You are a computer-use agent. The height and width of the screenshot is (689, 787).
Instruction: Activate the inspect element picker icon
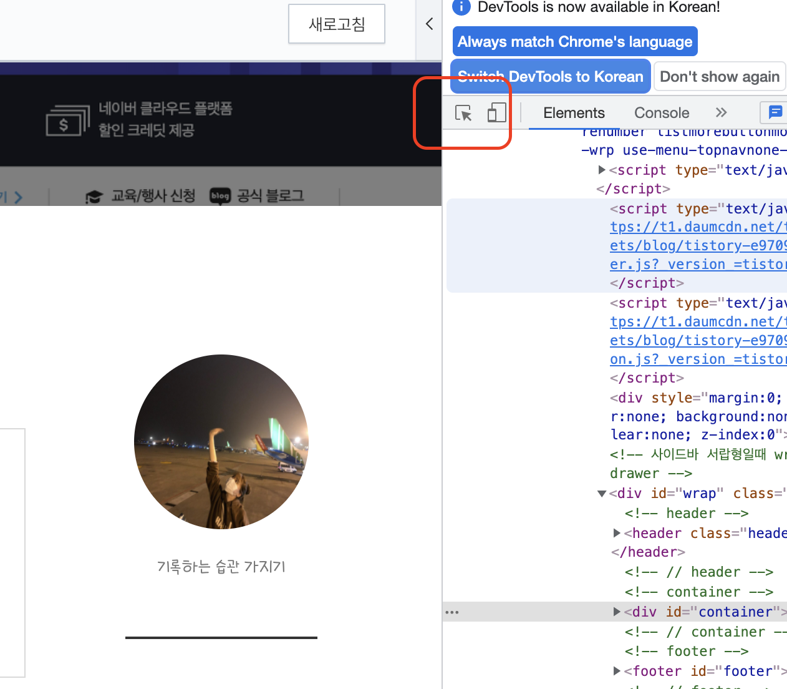463,113
